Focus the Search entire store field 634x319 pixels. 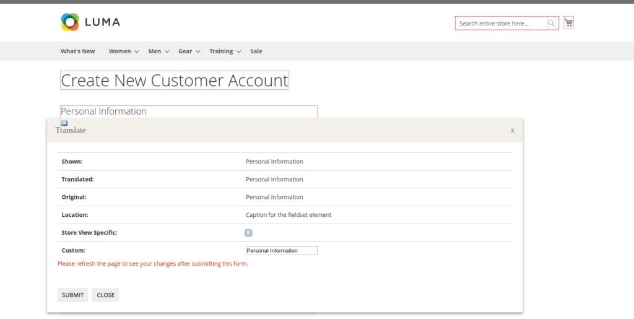click(502, 24)
